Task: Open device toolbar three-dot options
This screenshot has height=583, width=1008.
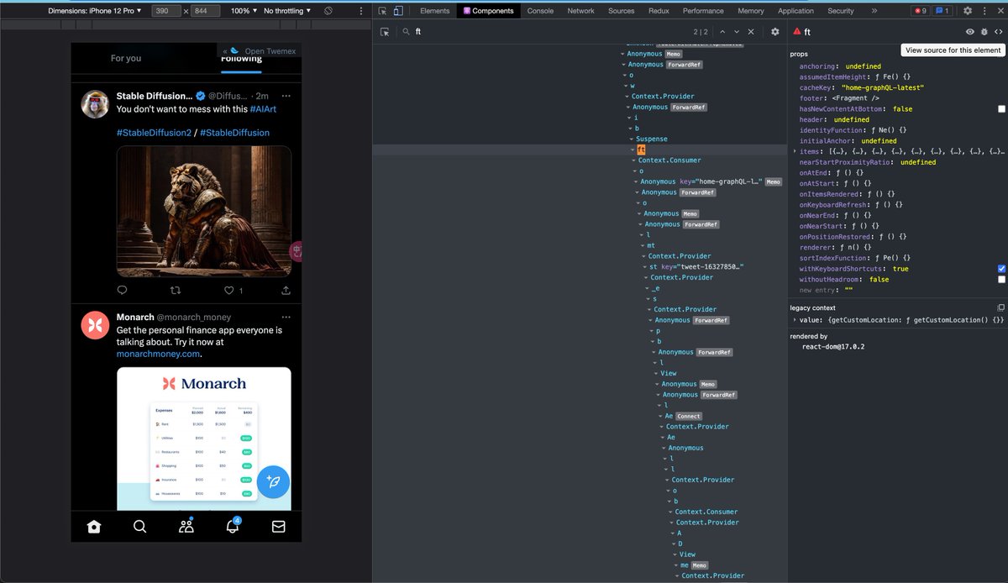Action: 361,11
